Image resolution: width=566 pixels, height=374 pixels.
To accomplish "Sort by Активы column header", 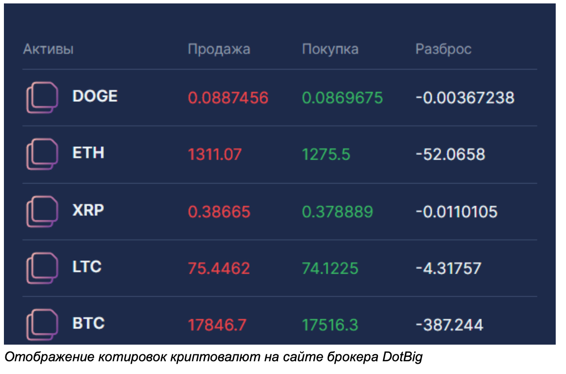I will [48, 49].
